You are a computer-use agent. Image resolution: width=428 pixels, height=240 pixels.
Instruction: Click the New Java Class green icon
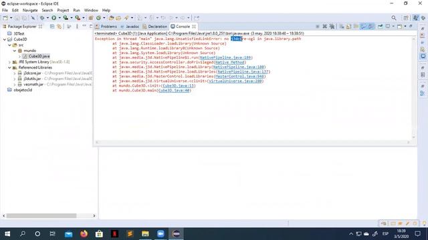point(98,18)
